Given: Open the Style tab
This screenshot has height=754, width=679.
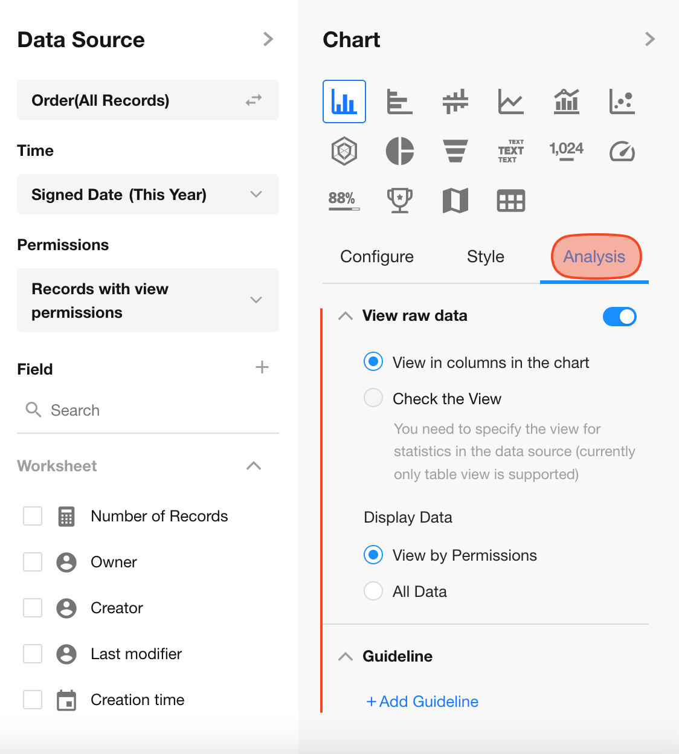Looking at the screenshot, I should tap(485, 257).
